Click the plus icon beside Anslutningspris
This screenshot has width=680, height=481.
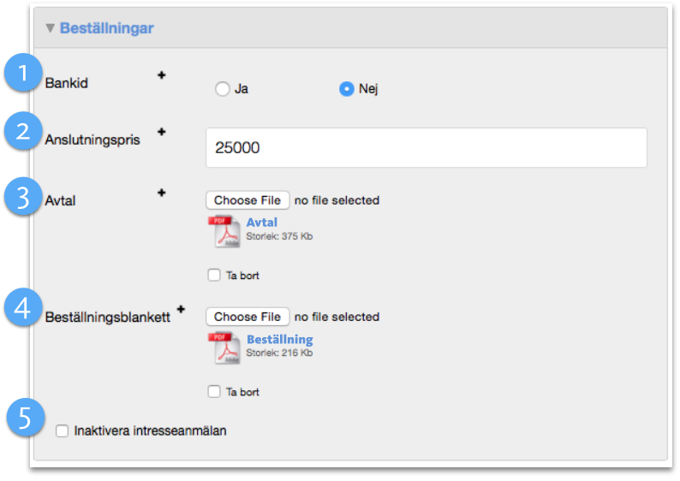(162, 132)
